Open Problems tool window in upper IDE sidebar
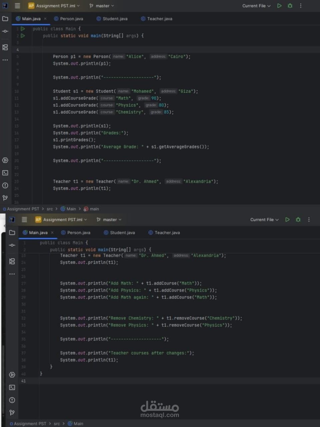 (x=5, y=185)
